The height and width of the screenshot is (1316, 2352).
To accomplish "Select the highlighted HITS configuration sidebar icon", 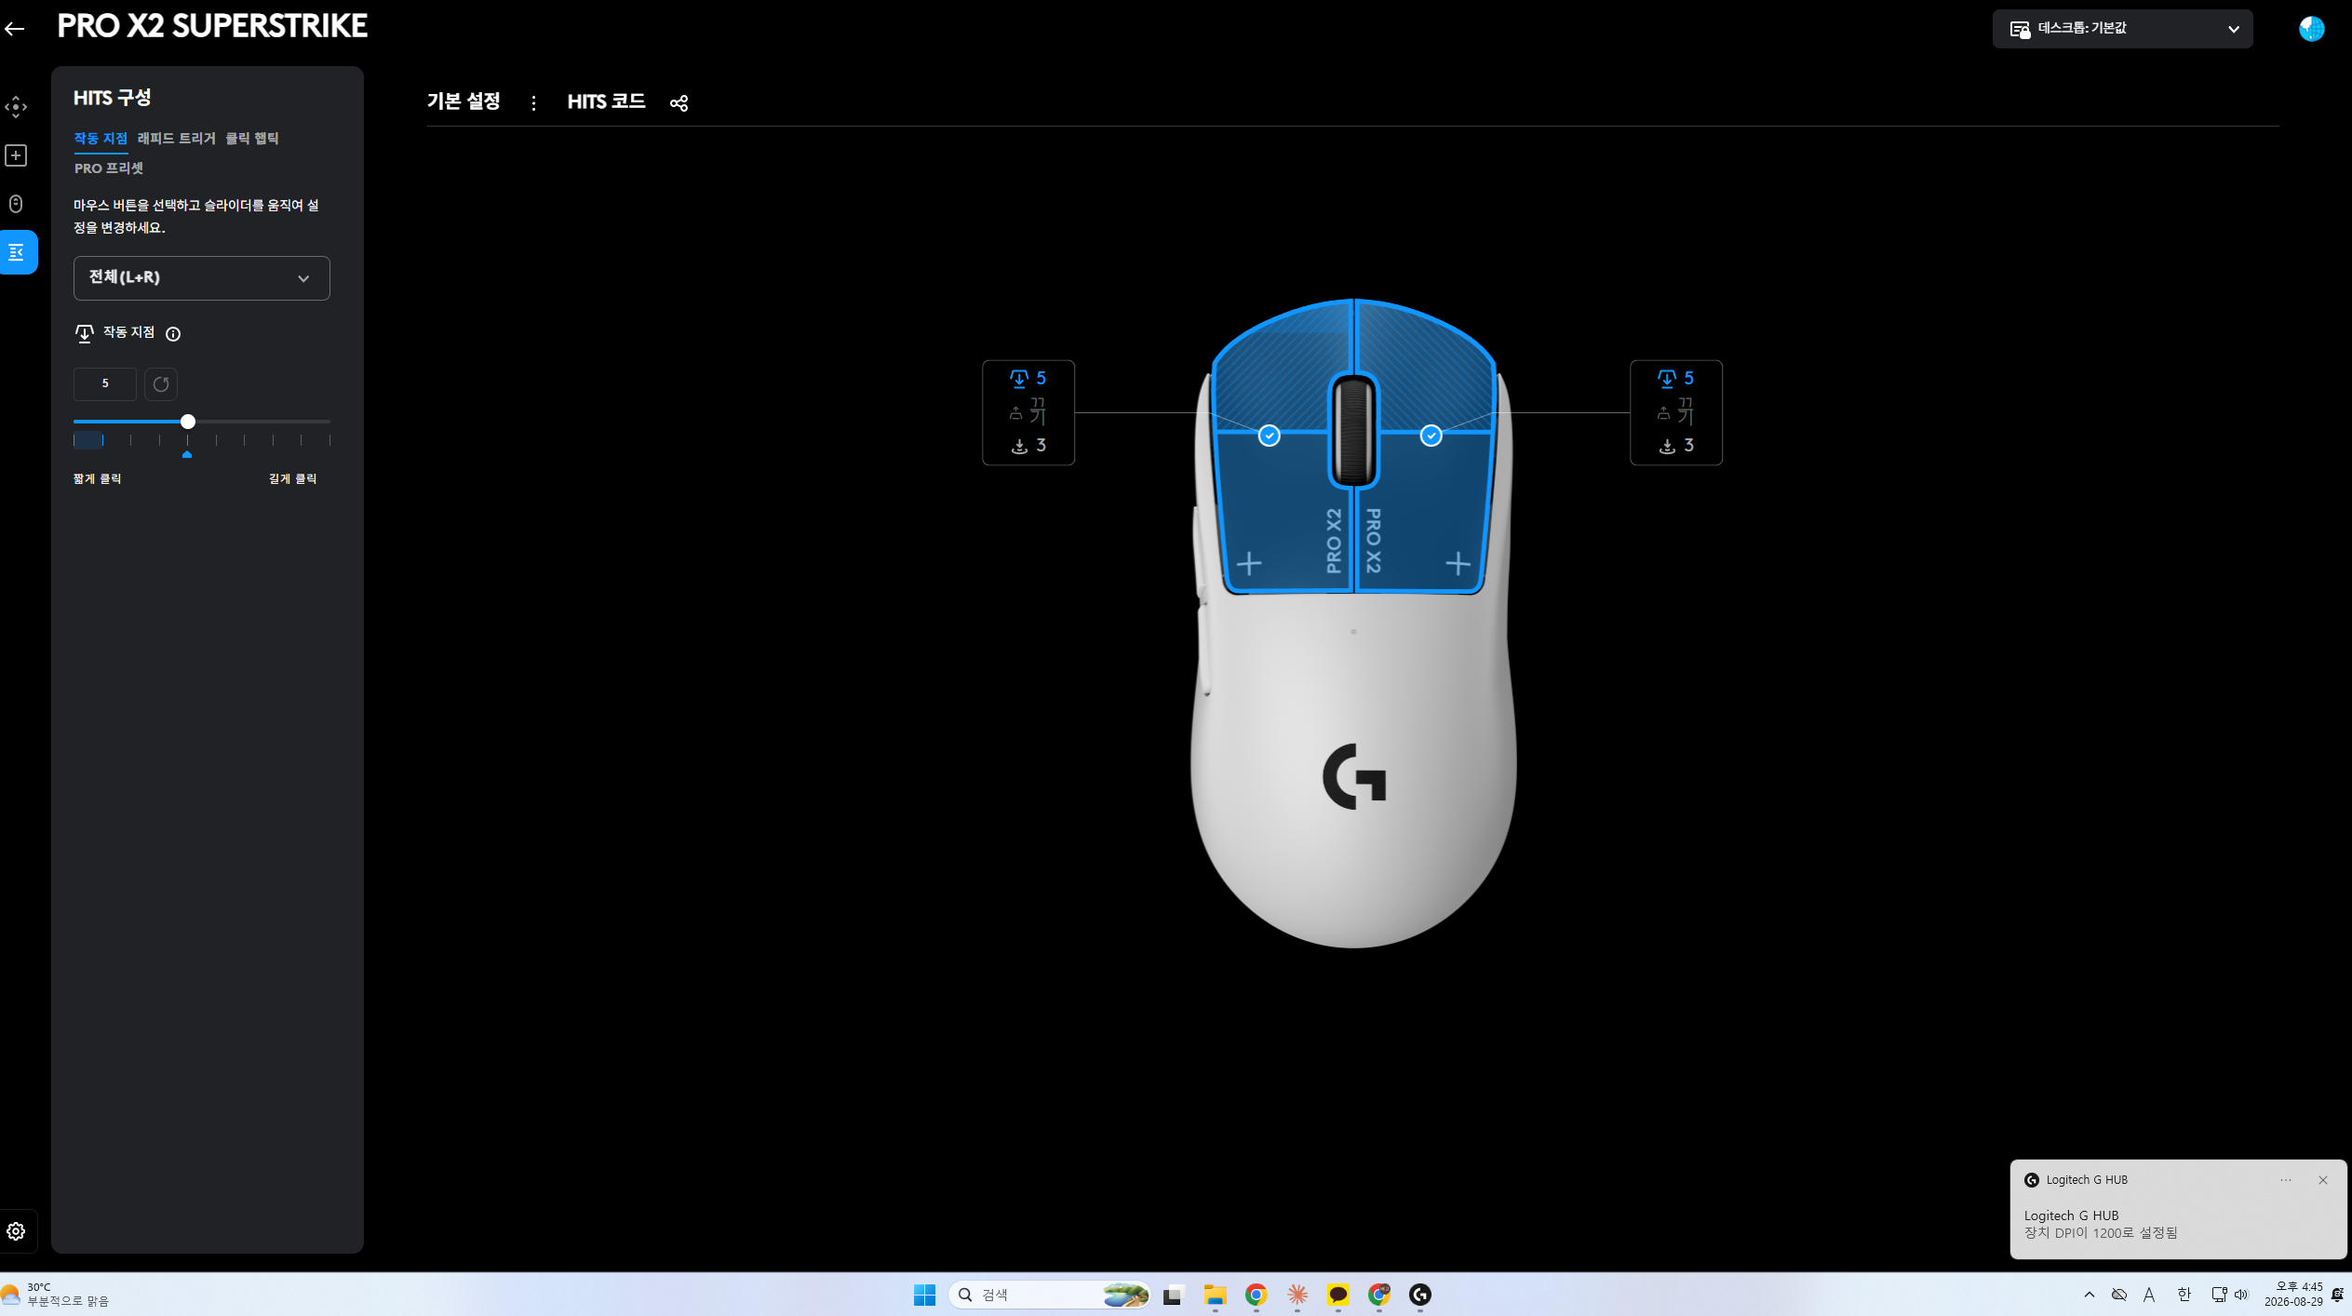I will tap(18, 252).
